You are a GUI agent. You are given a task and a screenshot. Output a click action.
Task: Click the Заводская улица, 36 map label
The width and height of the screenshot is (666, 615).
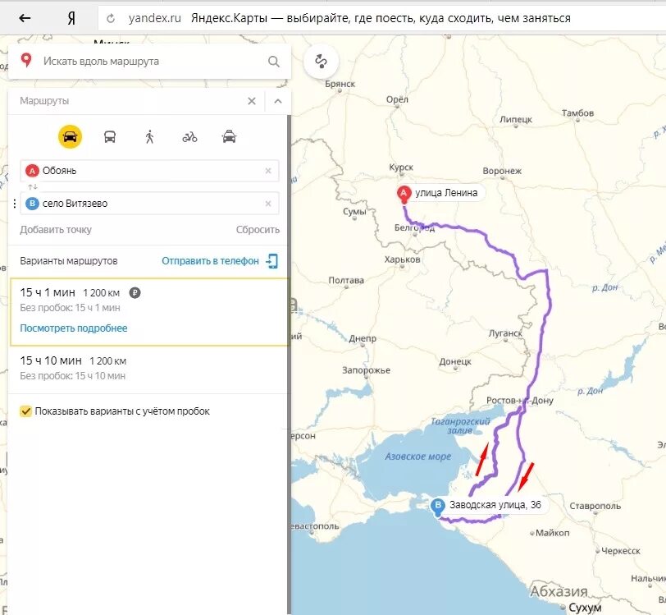click(x=495, y=505)
